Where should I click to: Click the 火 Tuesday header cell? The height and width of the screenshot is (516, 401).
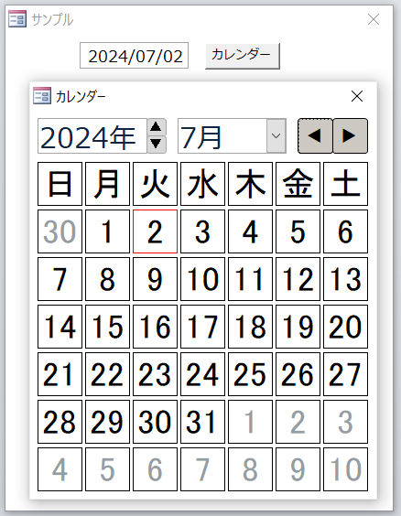point(155,184)
